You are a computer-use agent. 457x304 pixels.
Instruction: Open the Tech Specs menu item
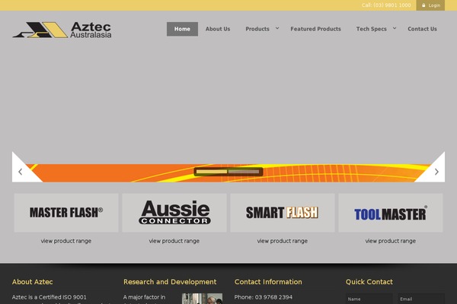tap(372, 29)
